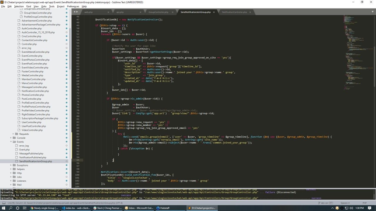Click Spaces: 4 indentation setting
The image size is (376, 211).
345,203
